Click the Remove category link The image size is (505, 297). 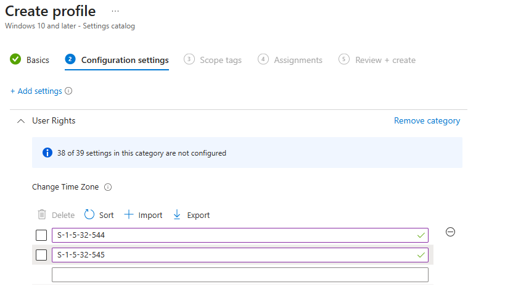tap(427, 120)
